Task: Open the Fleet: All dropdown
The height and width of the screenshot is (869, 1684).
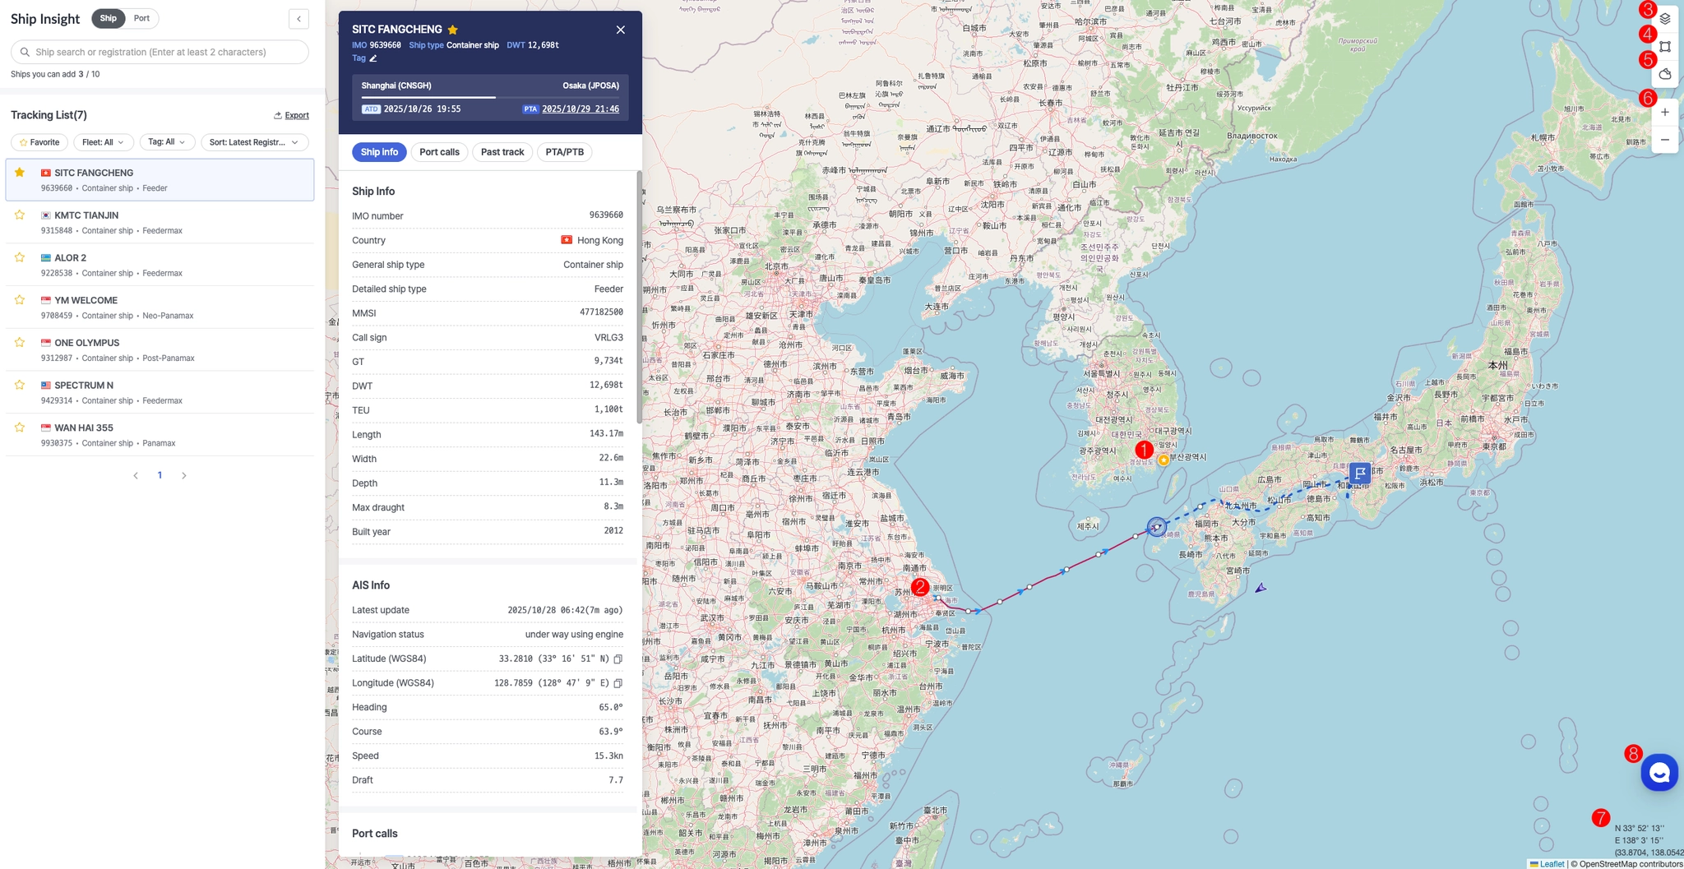Action: coord(104,142)
